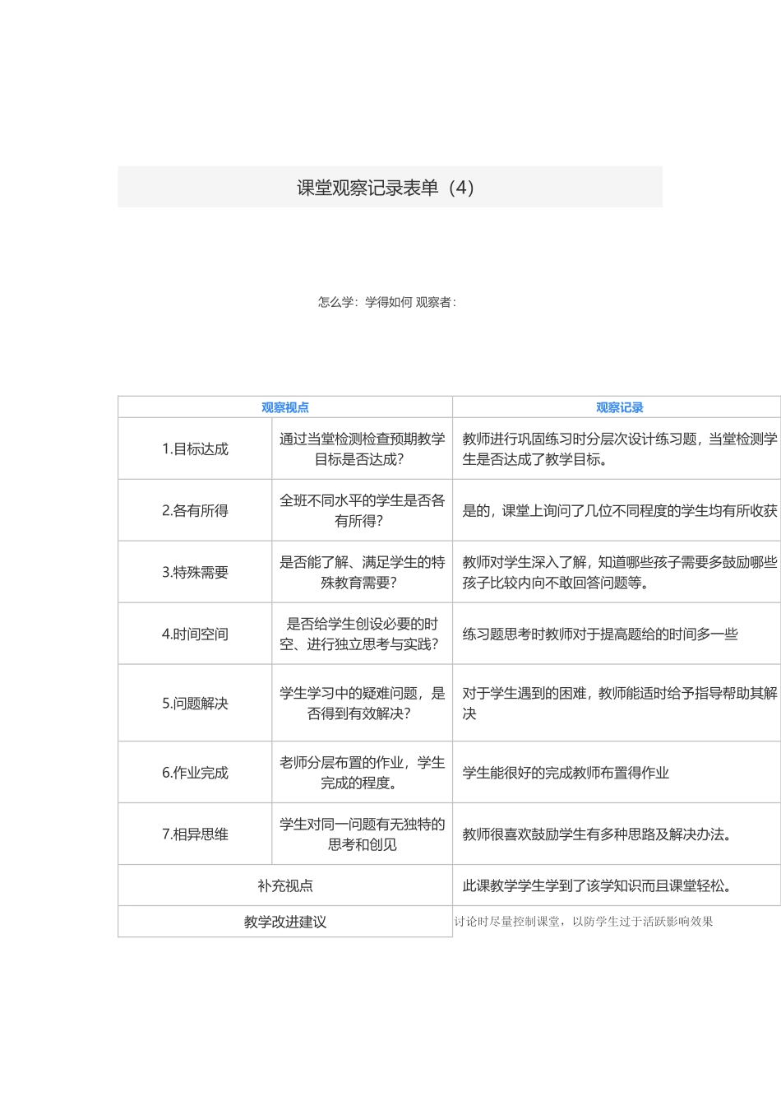The width and height of the screenshot is (781, 1106).
Task: Click the record starting 是的，课堂上询问了几位
Action: tap(620, 510)
